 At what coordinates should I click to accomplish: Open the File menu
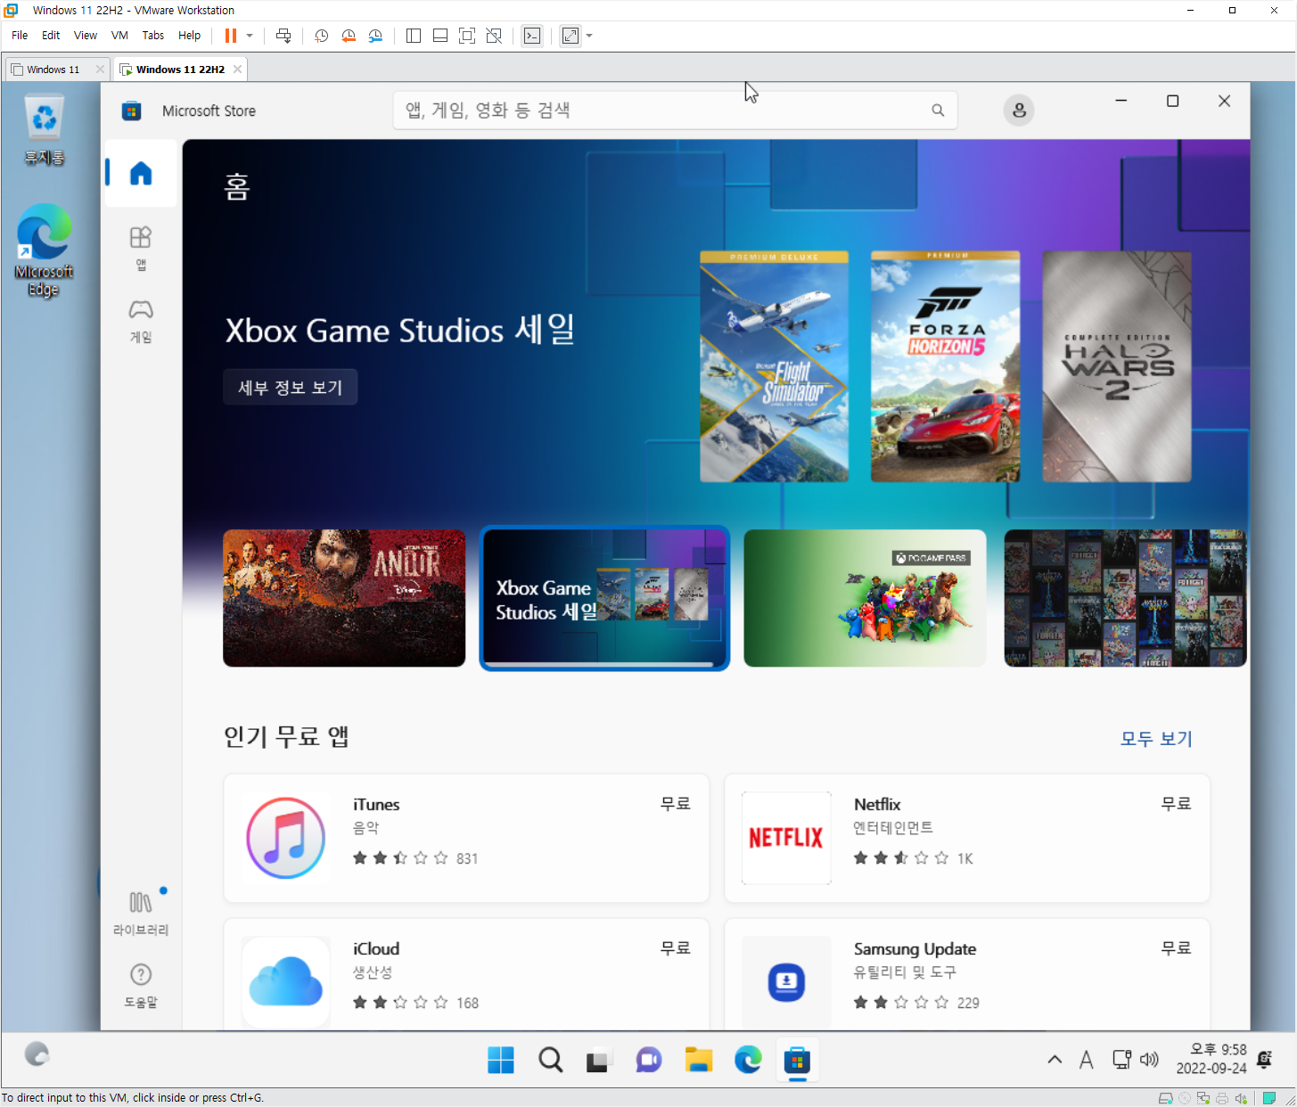(20, 36)
